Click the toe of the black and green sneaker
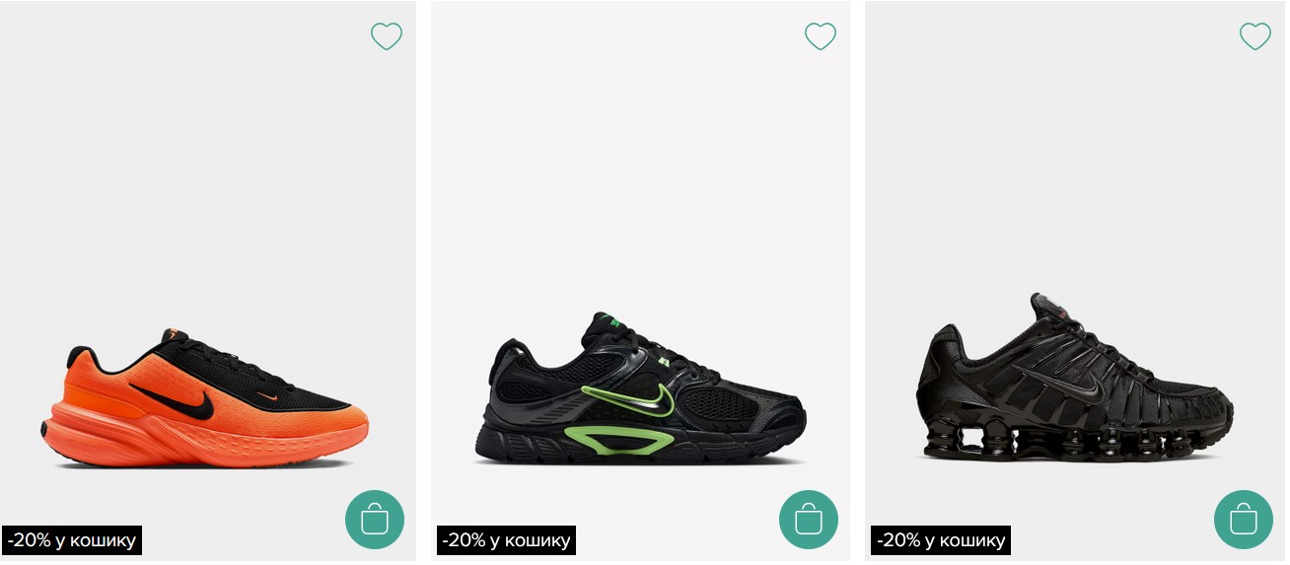The width and height of the screenshot is (1290, 565). (779, 414)
